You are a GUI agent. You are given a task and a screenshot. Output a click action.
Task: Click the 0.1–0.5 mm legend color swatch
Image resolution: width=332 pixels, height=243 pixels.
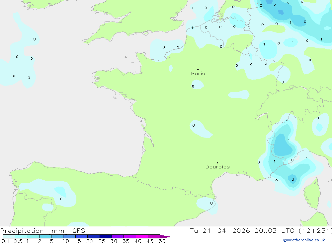click(x=9, y=236)
